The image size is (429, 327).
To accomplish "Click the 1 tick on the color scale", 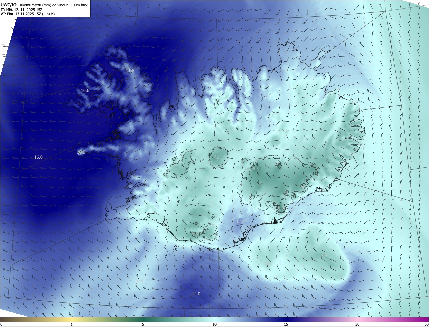I will tap(72, 324).
